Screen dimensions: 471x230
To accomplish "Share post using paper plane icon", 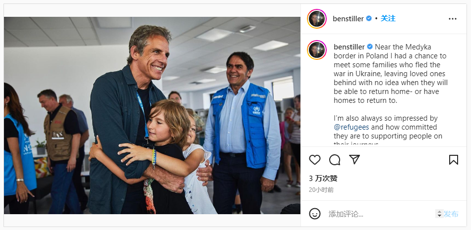I will (x=354, y=160).
